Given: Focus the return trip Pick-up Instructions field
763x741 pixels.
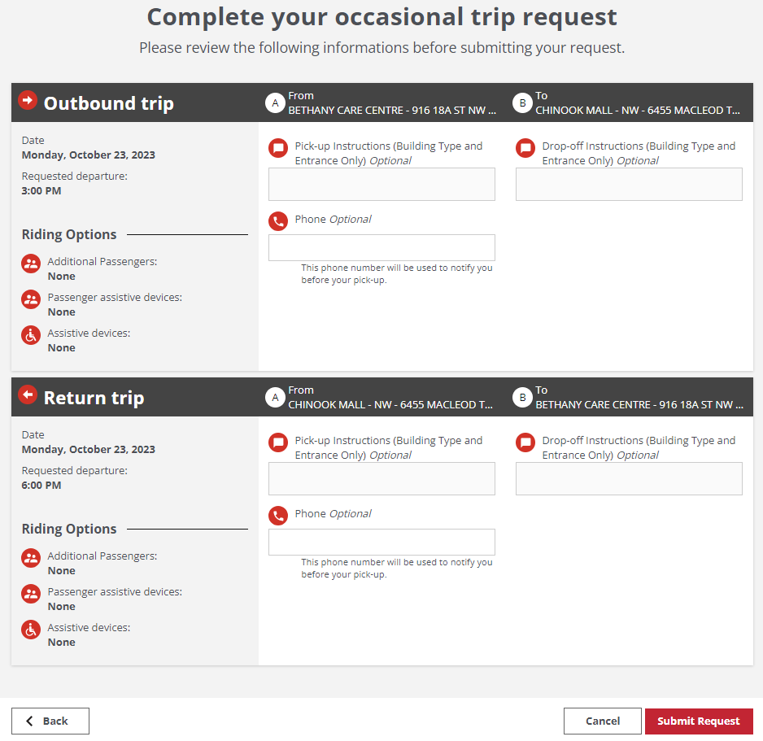Looking at the screenshot, I should 381,479.
